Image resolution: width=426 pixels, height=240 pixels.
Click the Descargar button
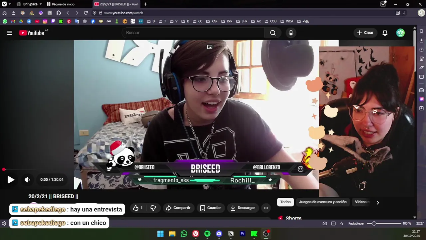click(243, 208)
